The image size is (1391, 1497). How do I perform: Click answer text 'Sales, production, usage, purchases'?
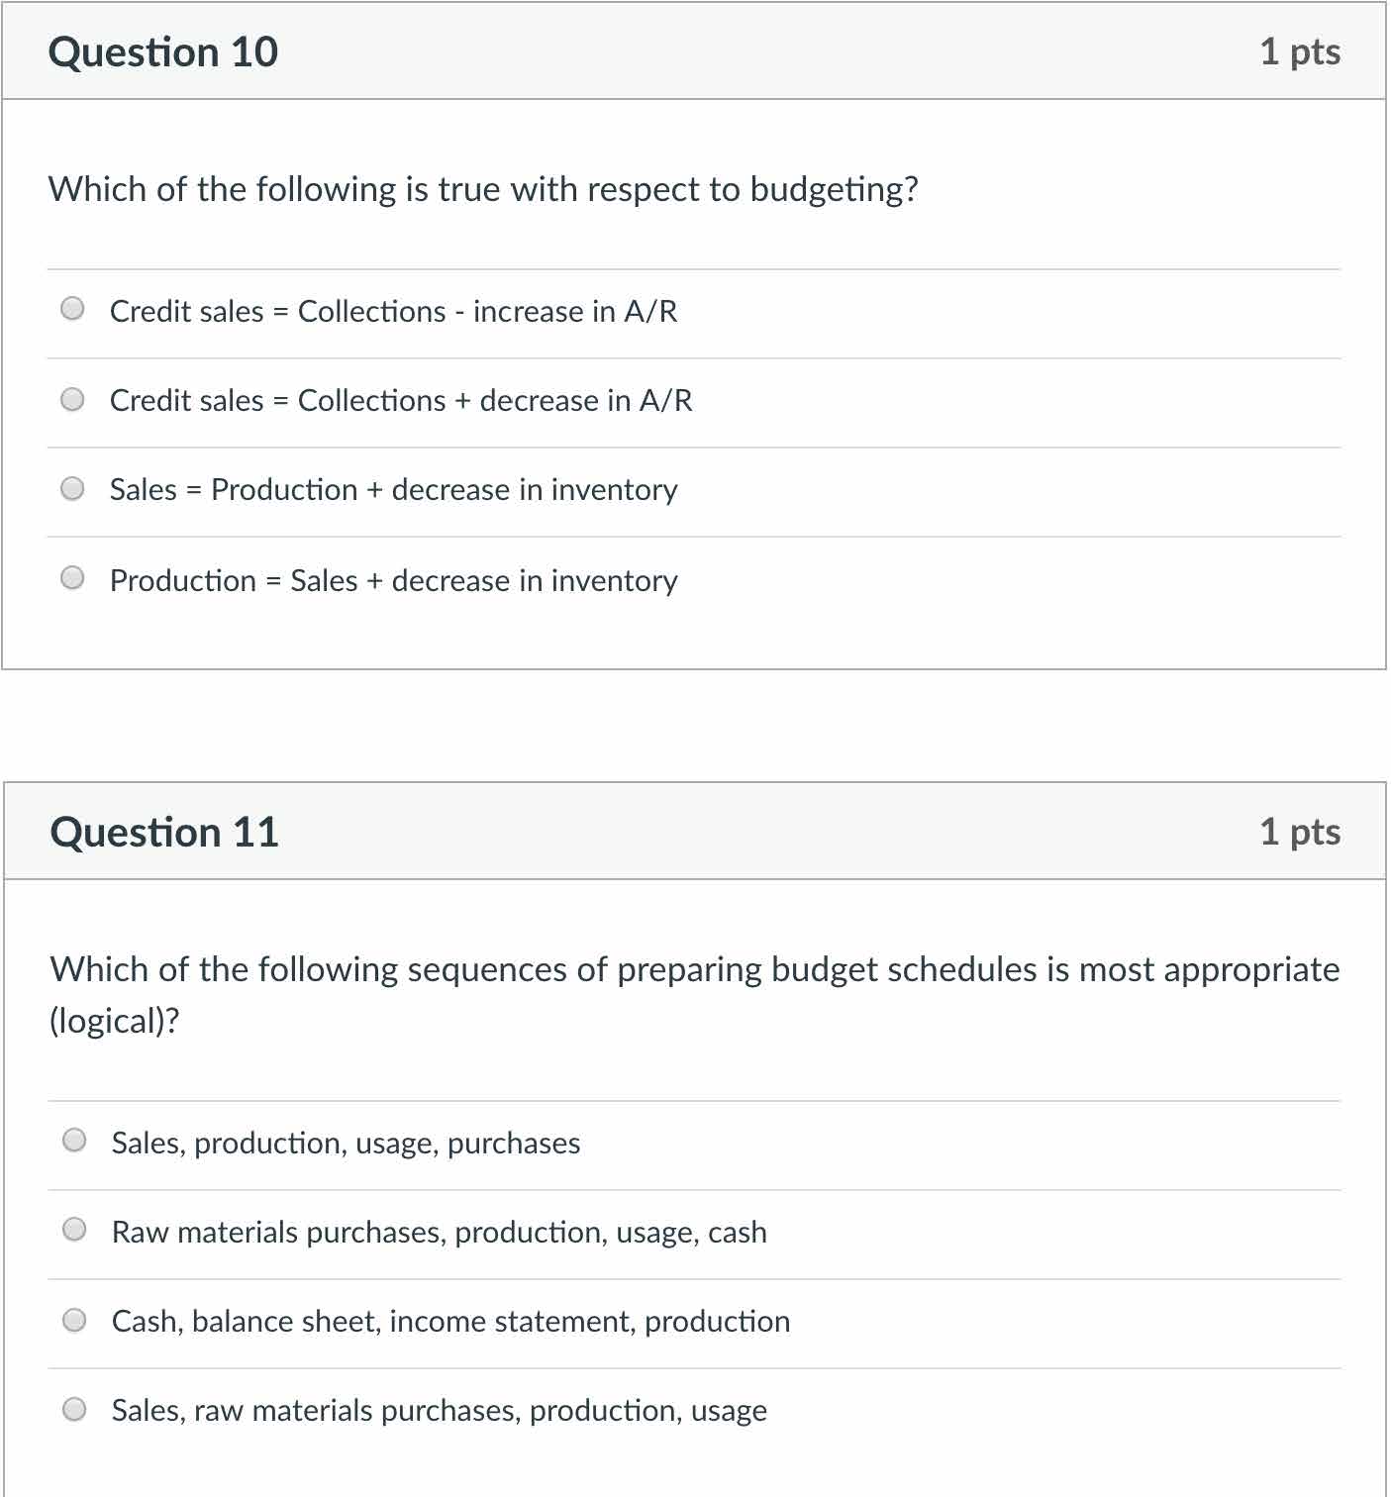point(346,1143)
